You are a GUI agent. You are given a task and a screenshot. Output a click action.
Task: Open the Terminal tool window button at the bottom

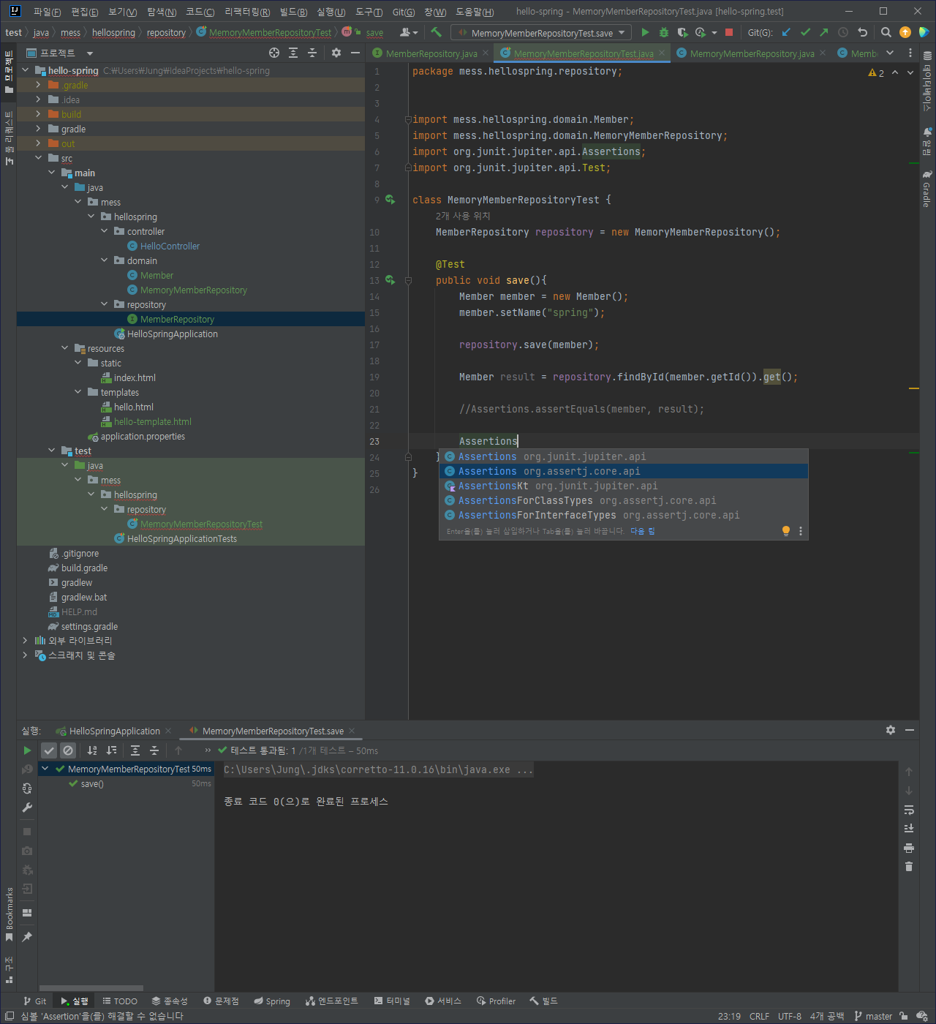click(x=392, y=1001)
